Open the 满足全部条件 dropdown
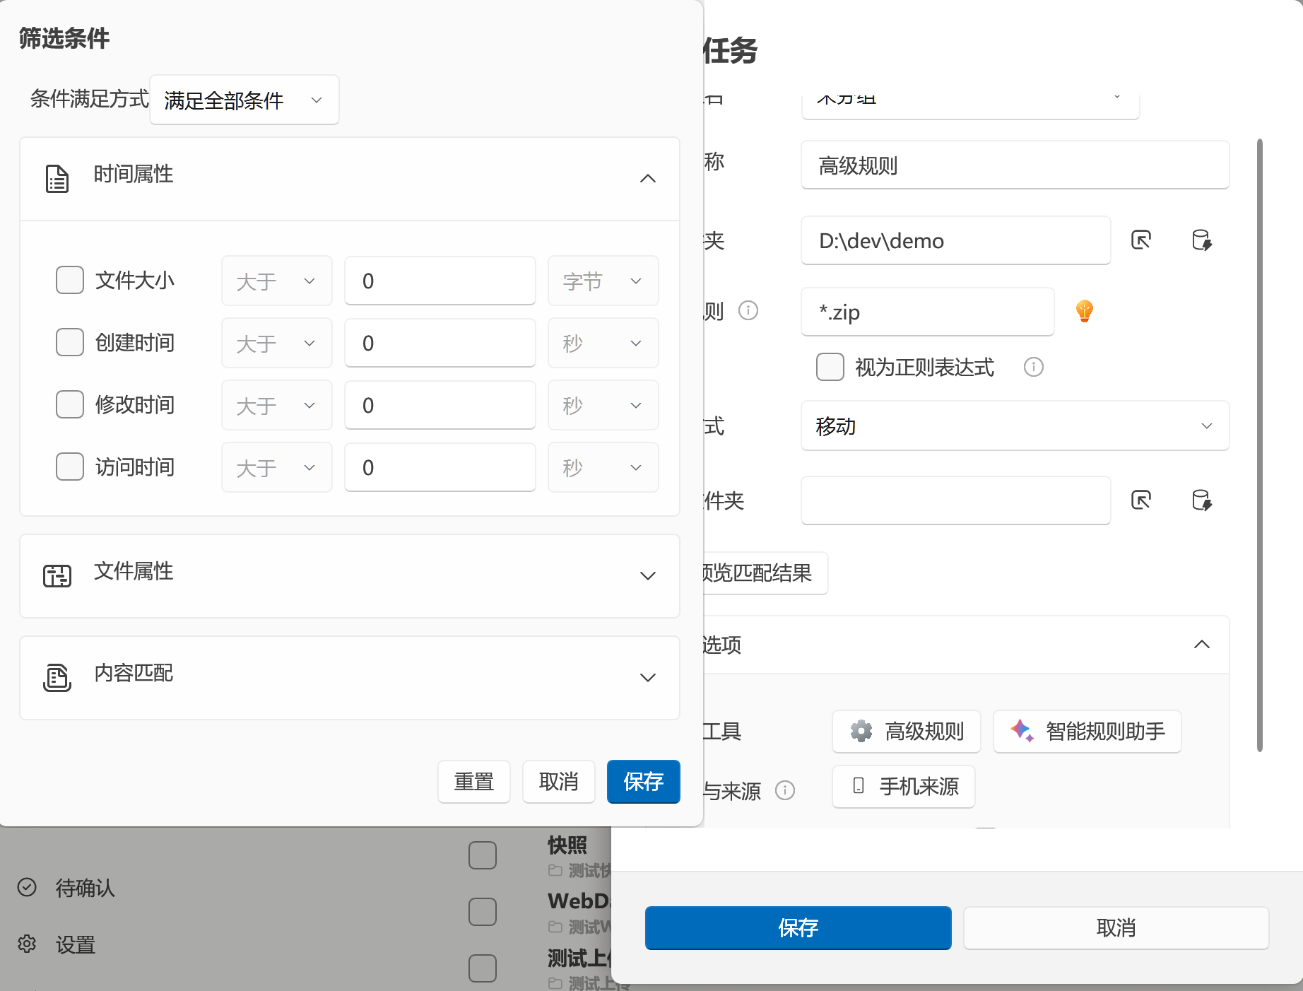 pyautogui.click(x=244, y=100)
